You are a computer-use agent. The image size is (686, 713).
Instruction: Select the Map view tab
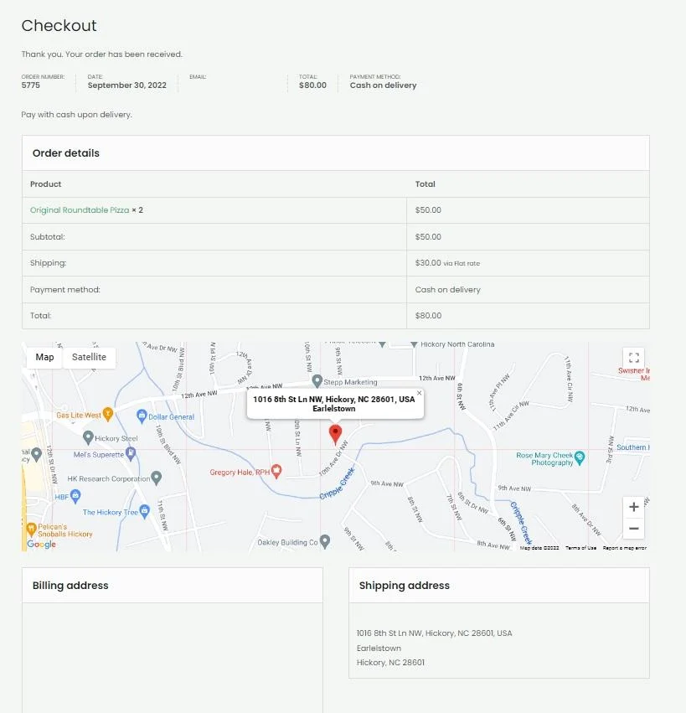tap(44, 358)
